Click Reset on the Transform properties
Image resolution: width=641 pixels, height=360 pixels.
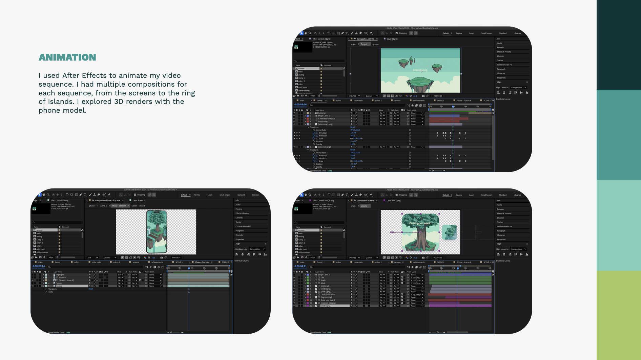pyautogui.click(x=352, y=127)
